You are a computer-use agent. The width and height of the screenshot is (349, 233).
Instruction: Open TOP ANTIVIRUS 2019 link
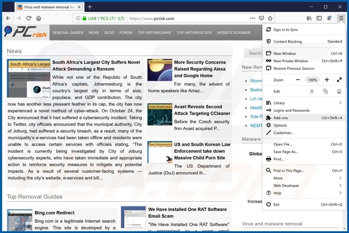coord(194,33)
